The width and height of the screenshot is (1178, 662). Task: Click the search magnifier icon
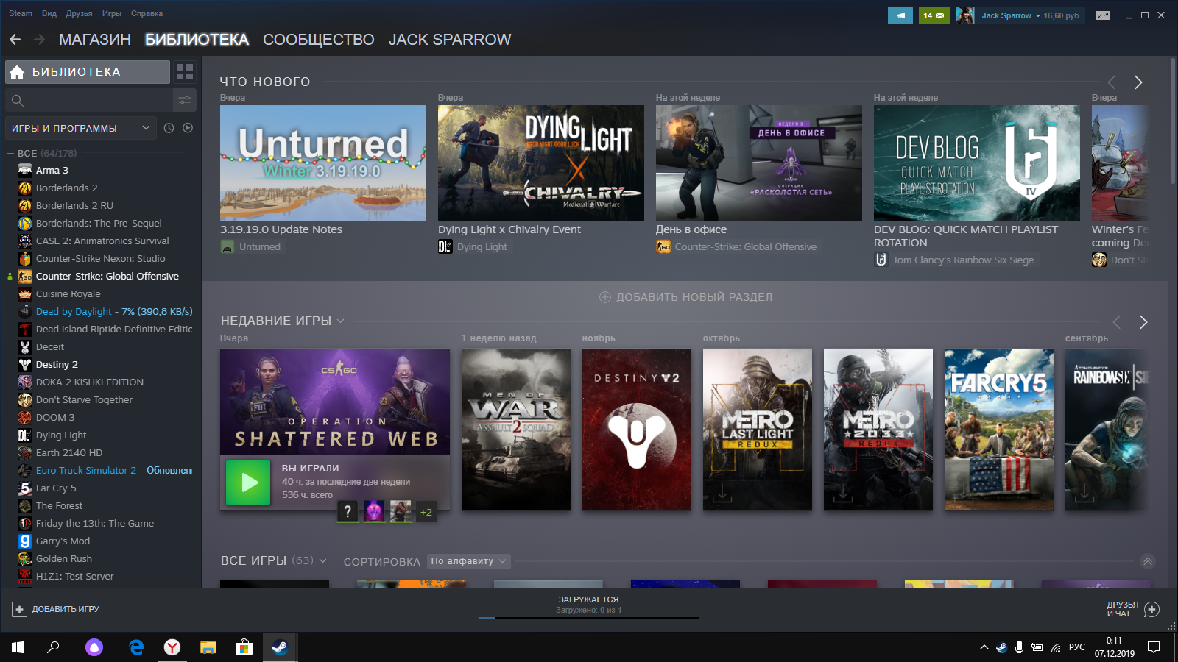point(18,100)
